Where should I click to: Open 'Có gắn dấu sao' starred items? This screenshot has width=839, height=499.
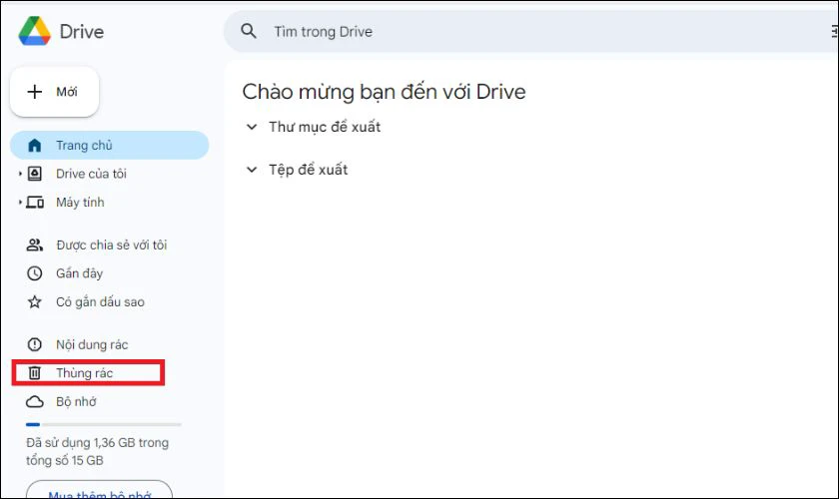click(100, 301)
